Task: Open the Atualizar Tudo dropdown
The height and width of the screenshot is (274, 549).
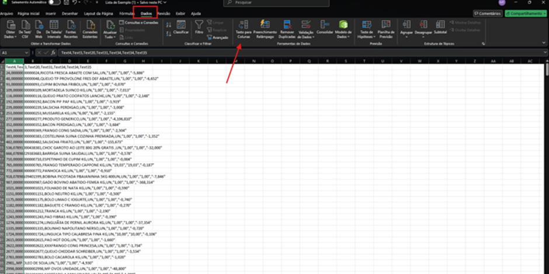Action: 110,29
